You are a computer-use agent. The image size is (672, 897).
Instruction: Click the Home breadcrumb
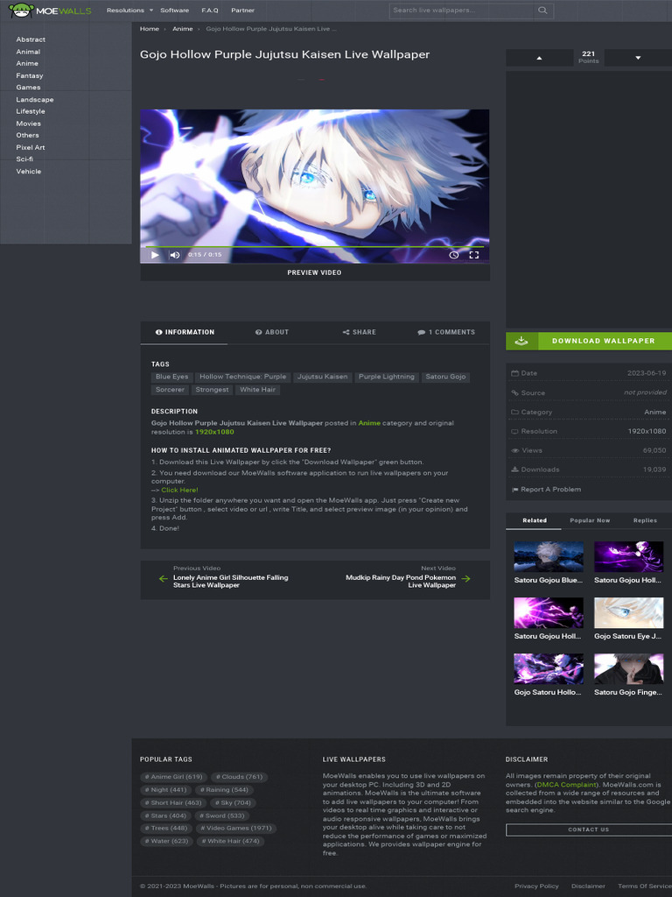coord(149,29)
